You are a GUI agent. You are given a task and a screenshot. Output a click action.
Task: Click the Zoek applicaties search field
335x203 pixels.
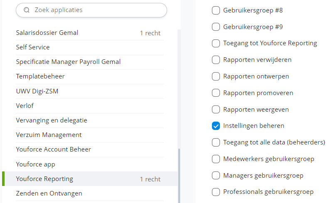click(x=96, y=10)
